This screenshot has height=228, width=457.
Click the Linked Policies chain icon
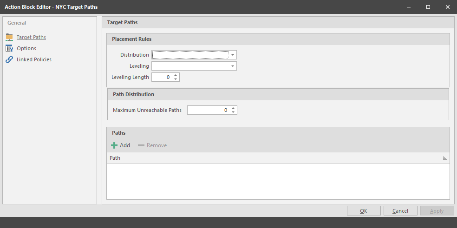[x=9, y=59]
